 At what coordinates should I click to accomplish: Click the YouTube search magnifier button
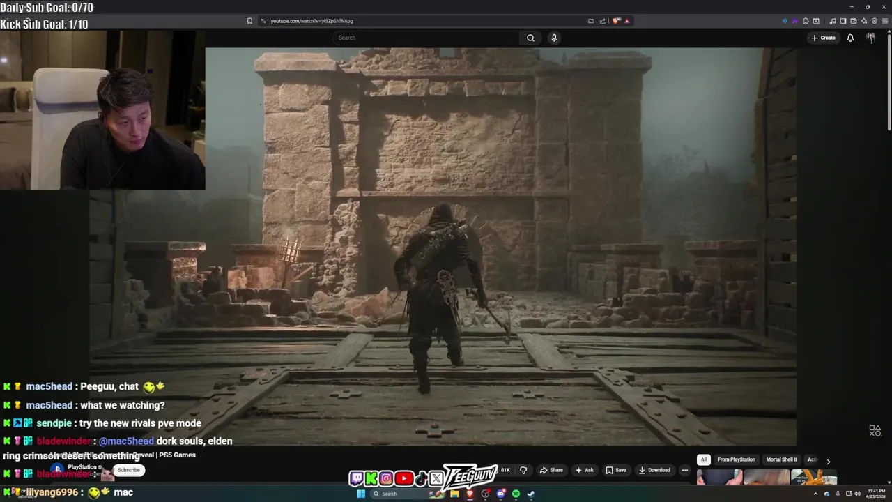[530, 38]
